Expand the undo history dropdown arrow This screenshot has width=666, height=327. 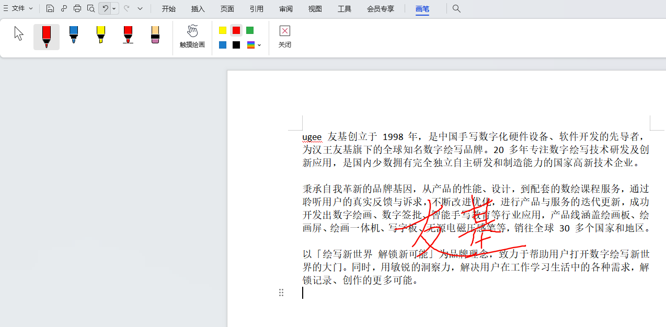114,8
